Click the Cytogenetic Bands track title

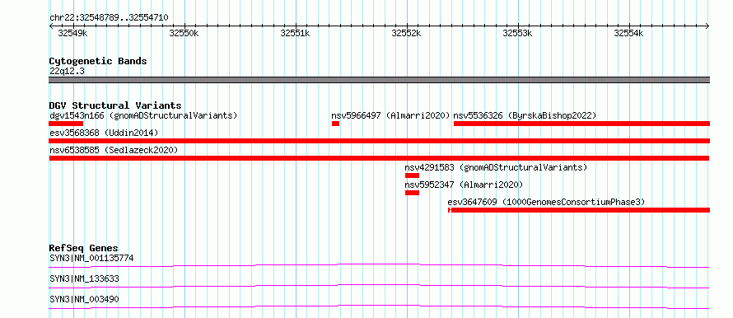tap(98, 61)
